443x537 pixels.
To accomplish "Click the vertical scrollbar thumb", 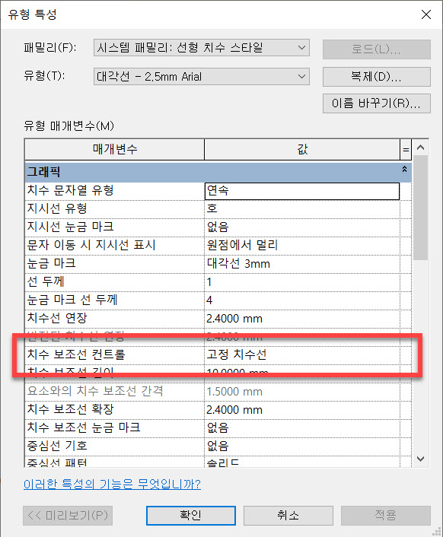I will point(420,208).
